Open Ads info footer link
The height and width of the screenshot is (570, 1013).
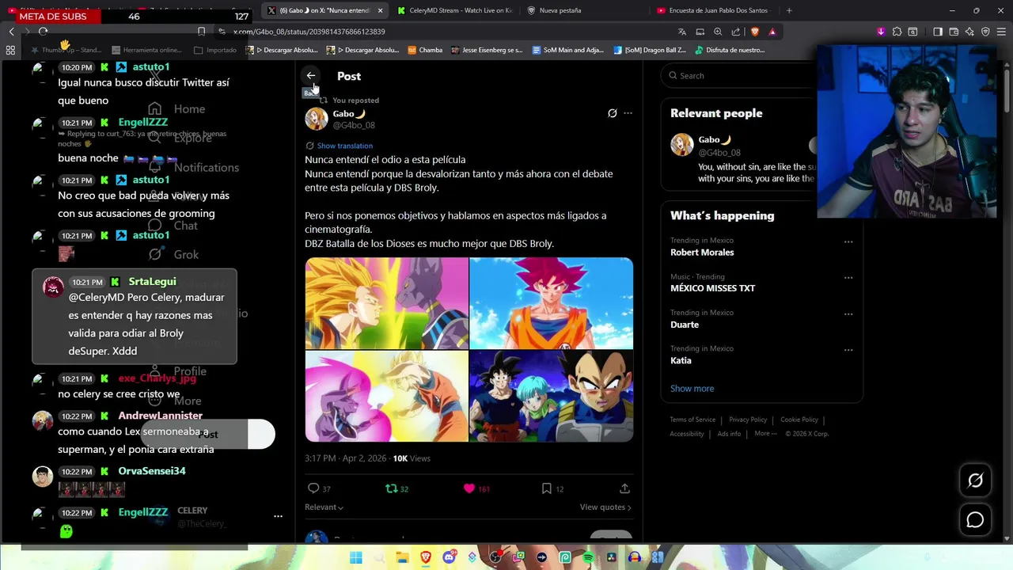[729, 434]
